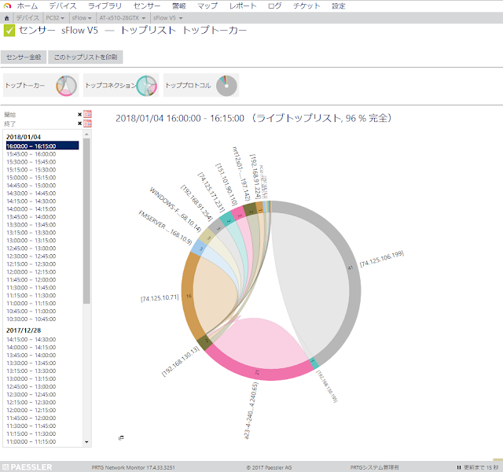
Task: Open the 設定 menu
Action: 339,6
